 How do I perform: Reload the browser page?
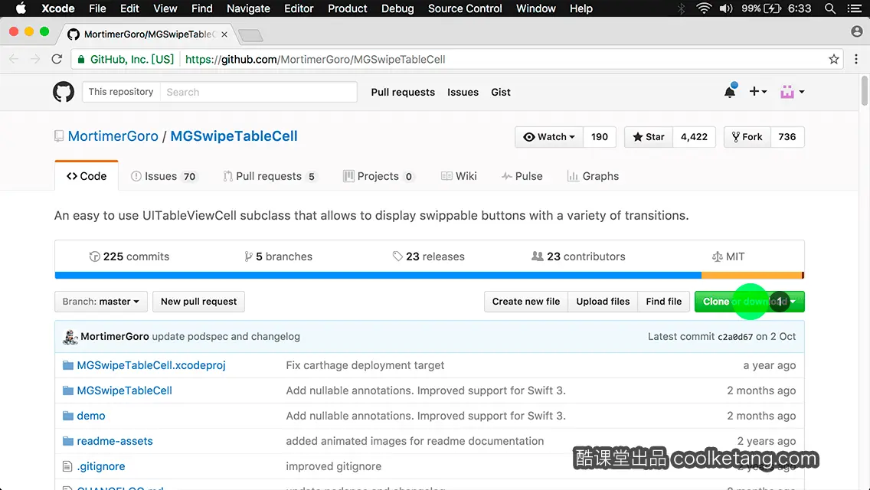57,59
